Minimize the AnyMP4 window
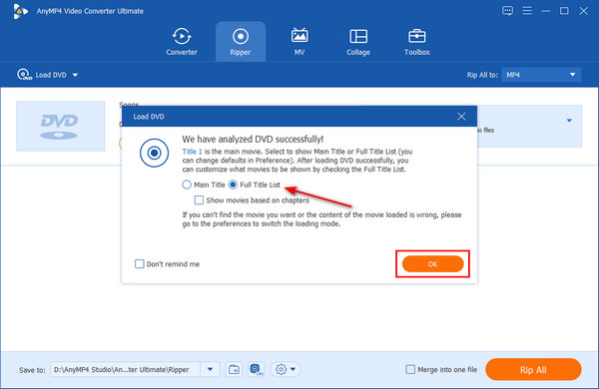Image resolution: width=599 pixels, height=389 pixels. click(x=545, y=11)
